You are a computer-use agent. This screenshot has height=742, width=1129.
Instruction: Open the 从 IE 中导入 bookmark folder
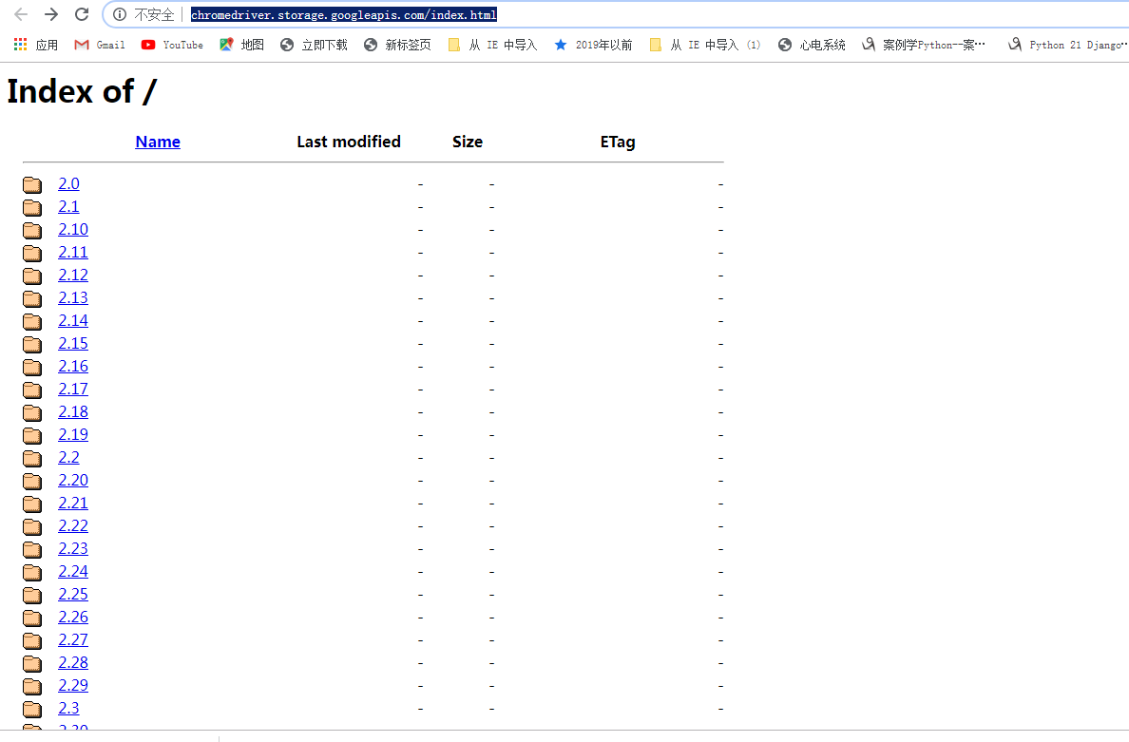pyautogui.click(x=492, y=45)
